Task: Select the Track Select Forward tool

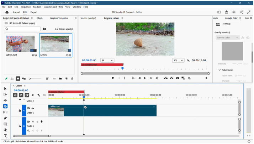Action: (x=5, y=94)
